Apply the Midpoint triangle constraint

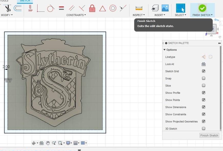coord(102,8)
